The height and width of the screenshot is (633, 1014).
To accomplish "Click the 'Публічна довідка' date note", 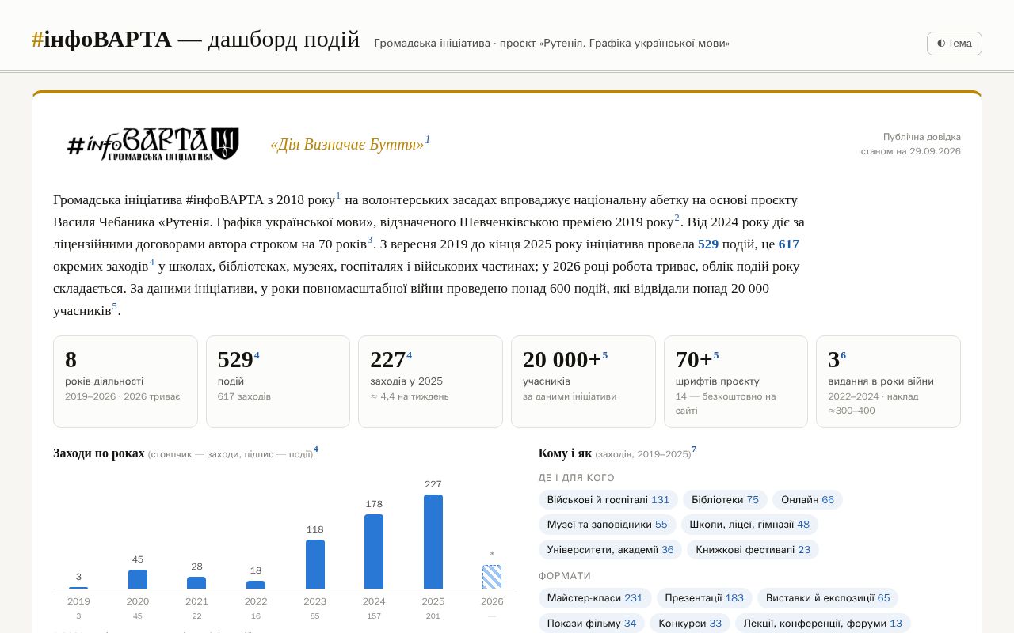I will 911,144.
